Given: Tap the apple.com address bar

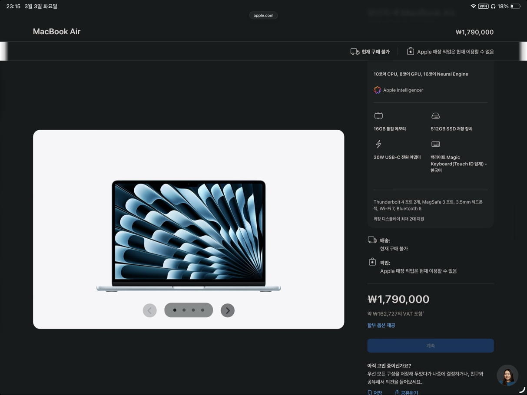Looking at the screenshot, I should (x=263, y=16).
